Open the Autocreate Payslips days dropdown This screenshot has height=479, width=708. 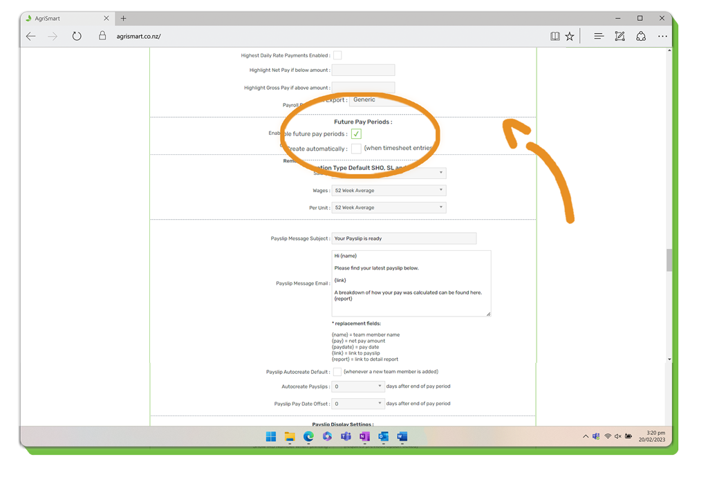357,386
